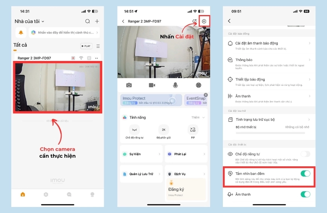Tap Đăng ký Imou Protect card

186,190
